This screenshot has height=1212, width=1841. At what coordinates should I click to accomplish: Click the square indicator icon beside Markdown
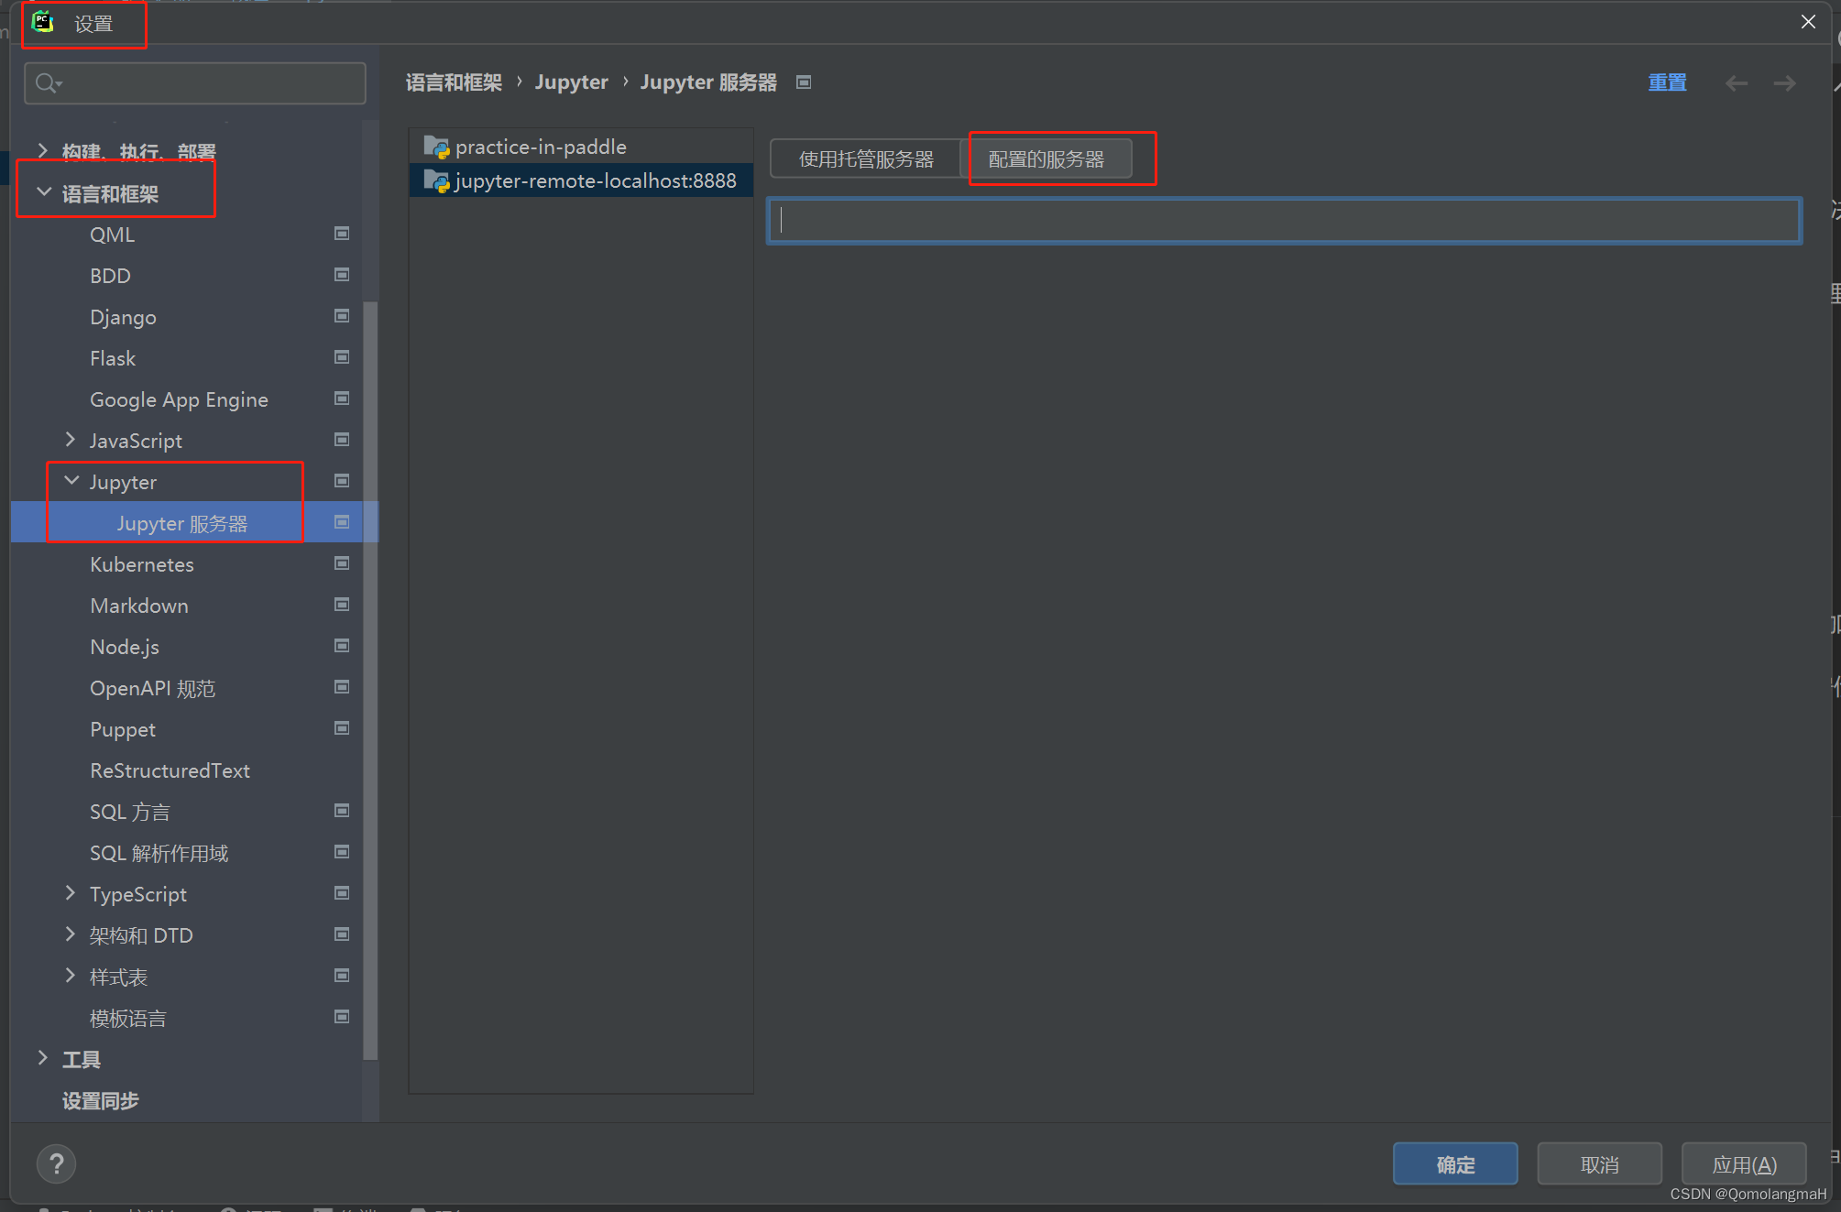[341, 605]
